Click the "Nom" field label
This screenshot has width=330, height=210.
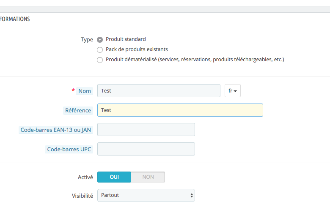pyautogui.click(x=85, y=91)
